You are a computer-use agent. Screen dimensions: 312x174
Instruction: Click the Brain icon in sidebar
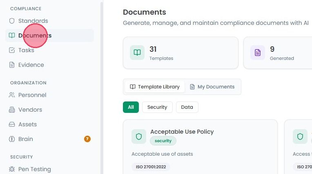pos(12,139)
